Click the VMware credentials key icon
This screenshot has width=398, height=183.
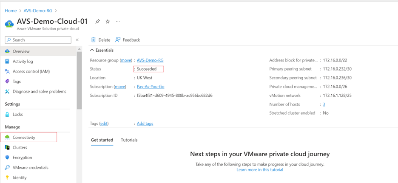pos(7,168)
